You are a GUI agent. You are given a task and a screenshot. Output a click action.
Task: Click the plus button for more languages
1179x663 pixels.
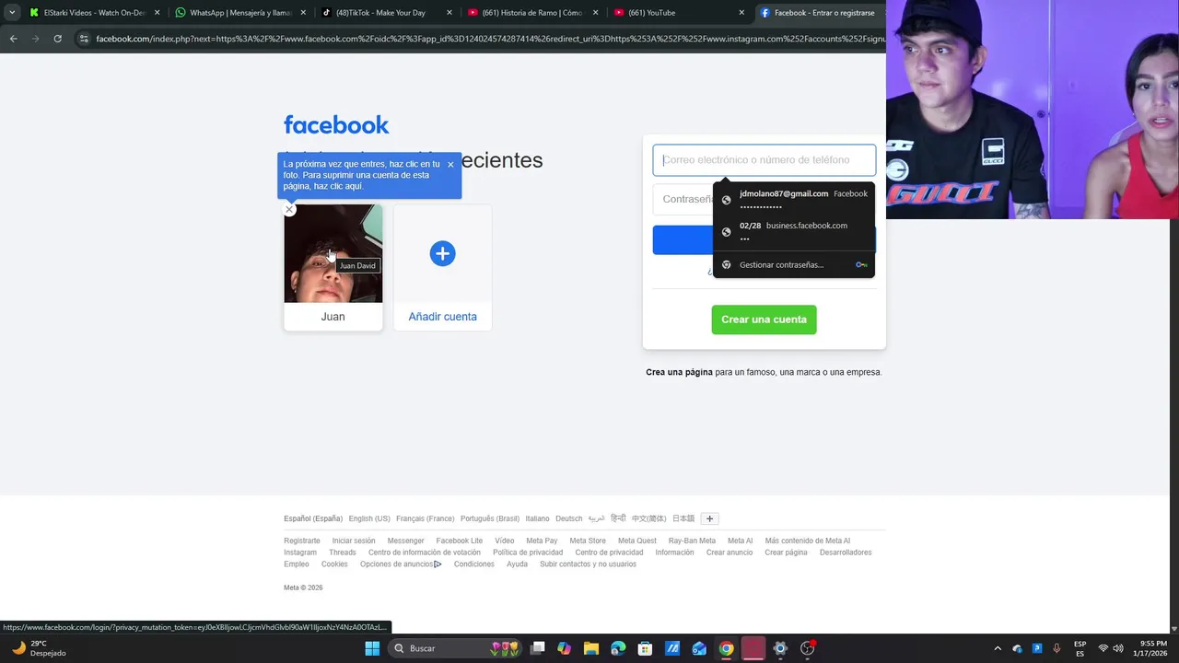pos(709,518)
